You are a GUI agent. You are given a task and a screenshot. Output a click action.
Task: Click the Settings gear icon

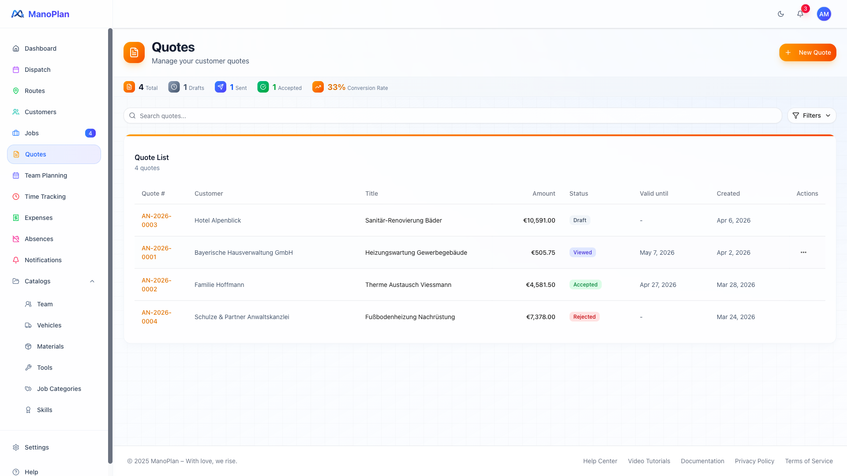coord(16,447)
